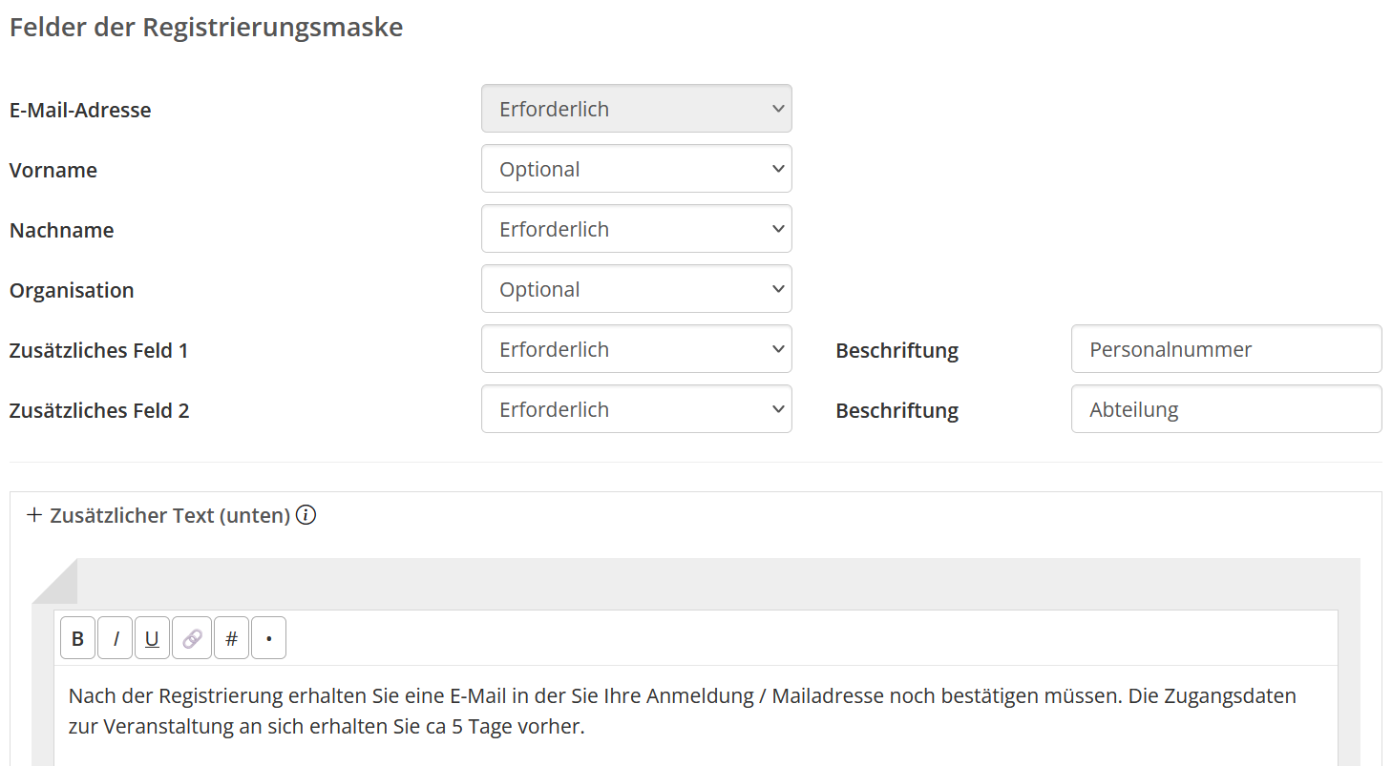Viewport: 1392px width, 766px height.
Task: Click the Zusätzlicher Text (unten) heading
Action: tap(170, 516)
